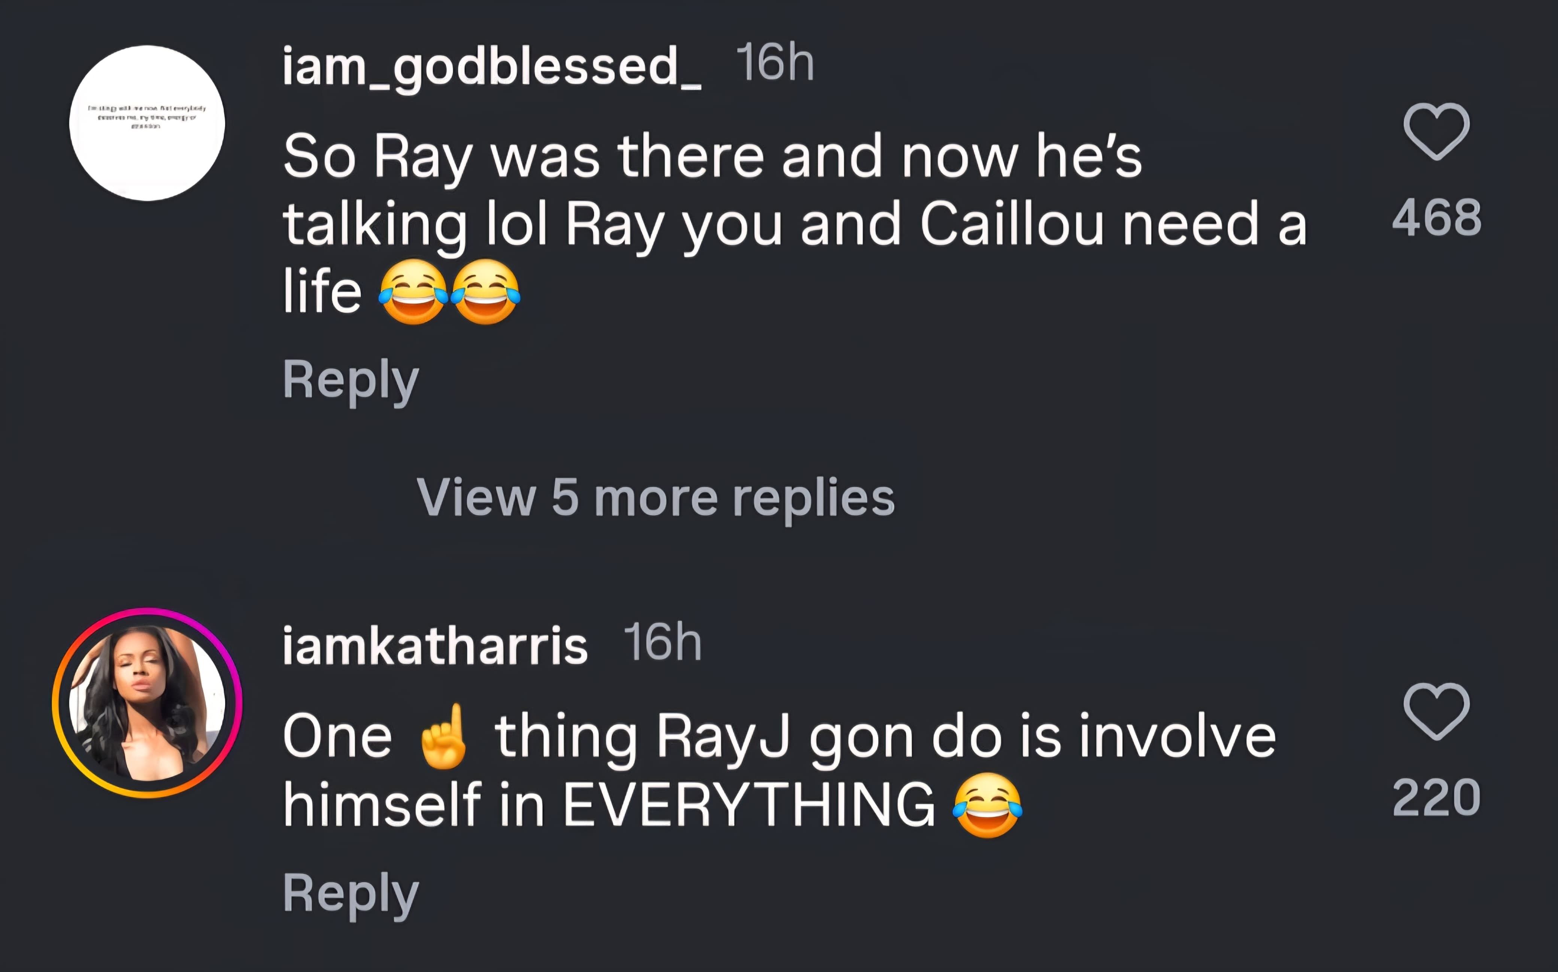Open the 220 likes count

(1437, 798)
